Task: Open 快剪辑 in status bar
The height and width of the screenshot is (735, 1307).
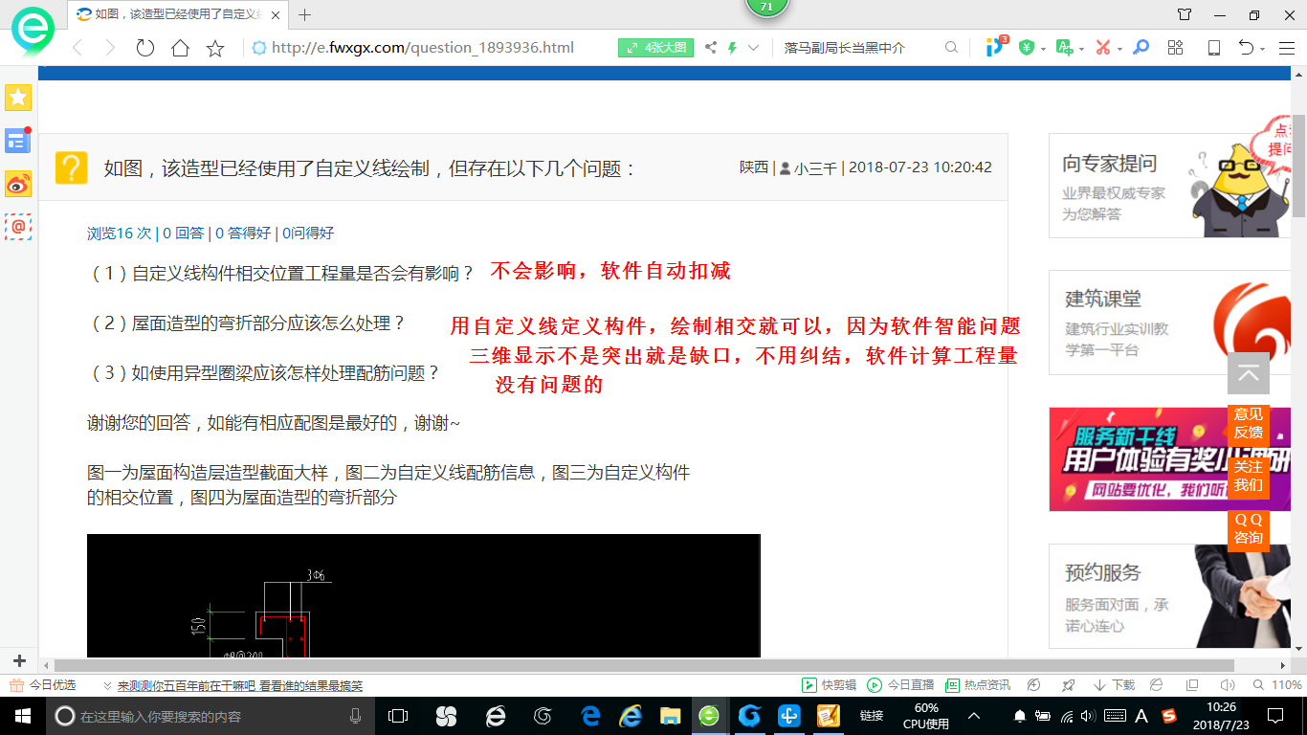Action: 830,685
